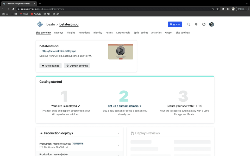Expand the master@b899b1a deploy row chevron
Viewport: 250px width, 156px height.
click(x=118, y=145)
